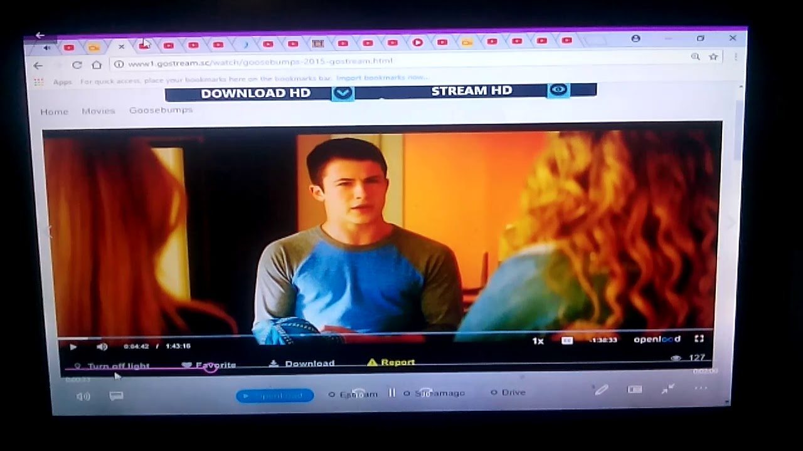Go back with the browser back arrow
Screen dimensions: 803x451
click(38, 65)
